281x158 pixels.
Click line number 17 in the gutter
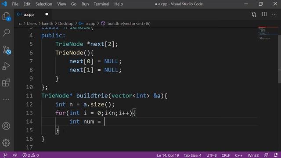click(29, 147)
